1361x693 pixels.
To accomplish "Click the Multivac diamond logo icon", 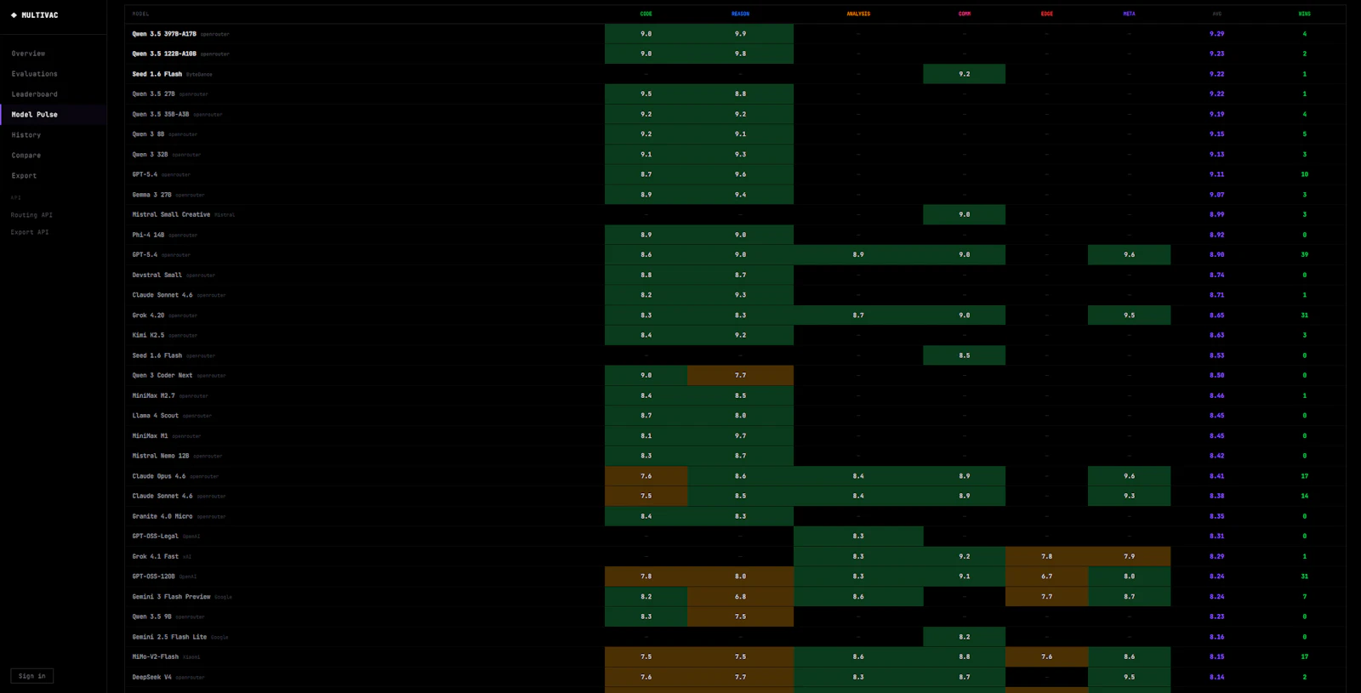I will pos(14,15).
